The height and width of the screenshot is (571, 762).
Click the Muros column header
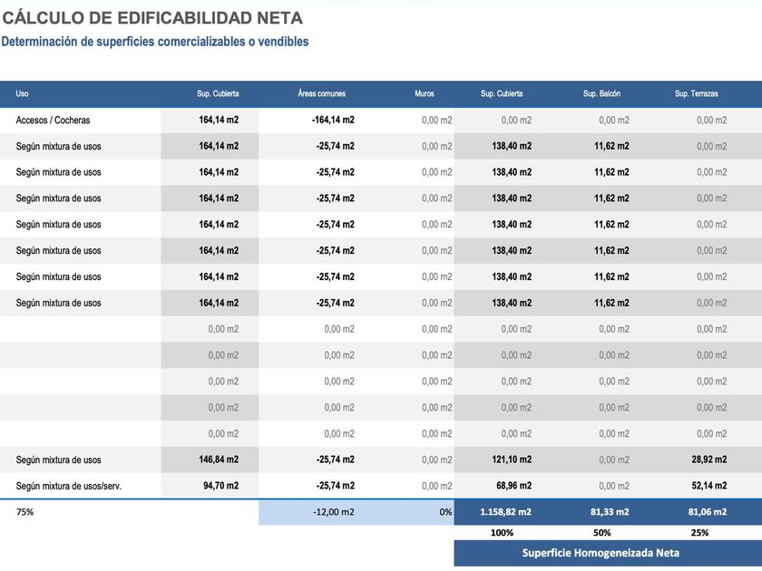click(x=425, y=93)
